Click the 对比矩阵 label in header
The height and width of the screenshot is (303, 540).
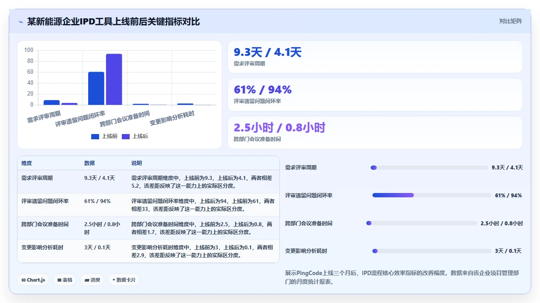(510, 21)
